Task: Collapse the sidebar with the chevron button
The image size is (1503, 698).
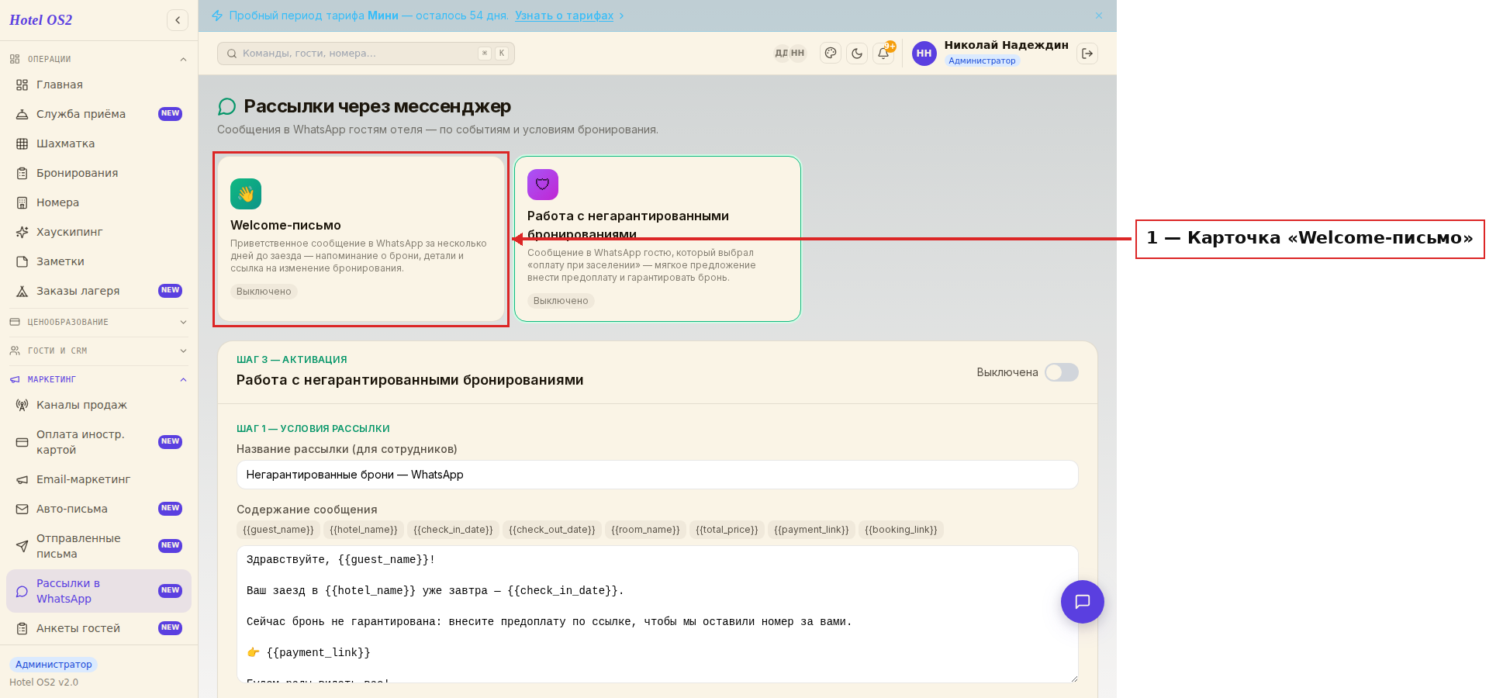Action: 178,20
